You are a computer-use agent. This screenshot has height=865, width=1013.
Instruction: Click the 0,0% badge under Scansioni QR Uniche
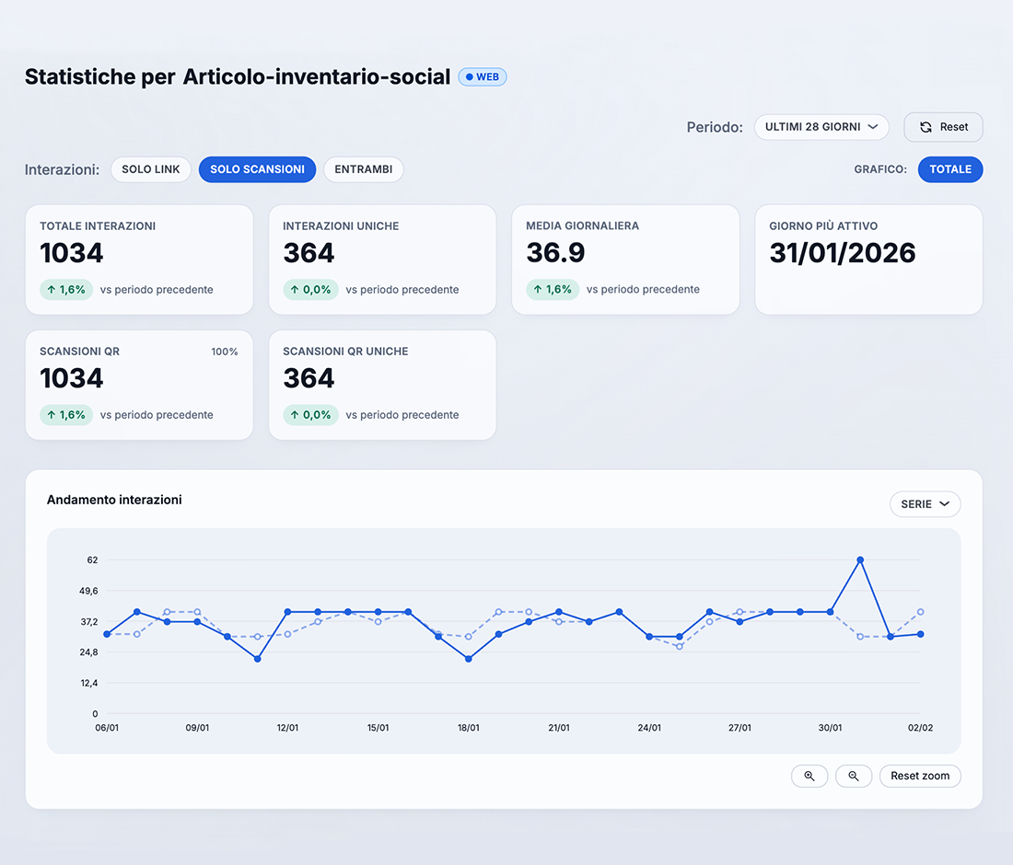[309, 415]
